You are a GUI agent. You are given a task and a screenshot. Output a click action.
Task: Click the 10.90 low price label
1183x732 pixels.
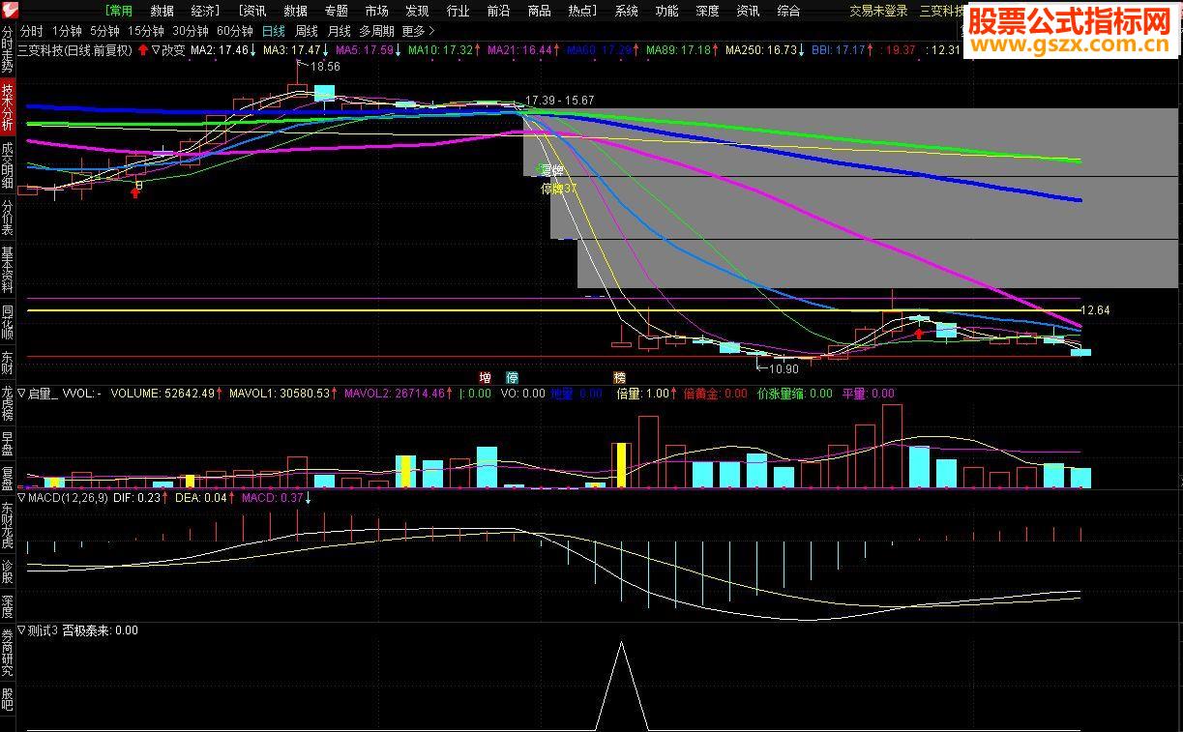click(x=784, y=368)
